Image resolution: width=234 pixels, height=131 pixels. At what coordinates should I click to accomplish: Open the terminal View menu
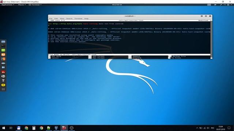(62, 19)
